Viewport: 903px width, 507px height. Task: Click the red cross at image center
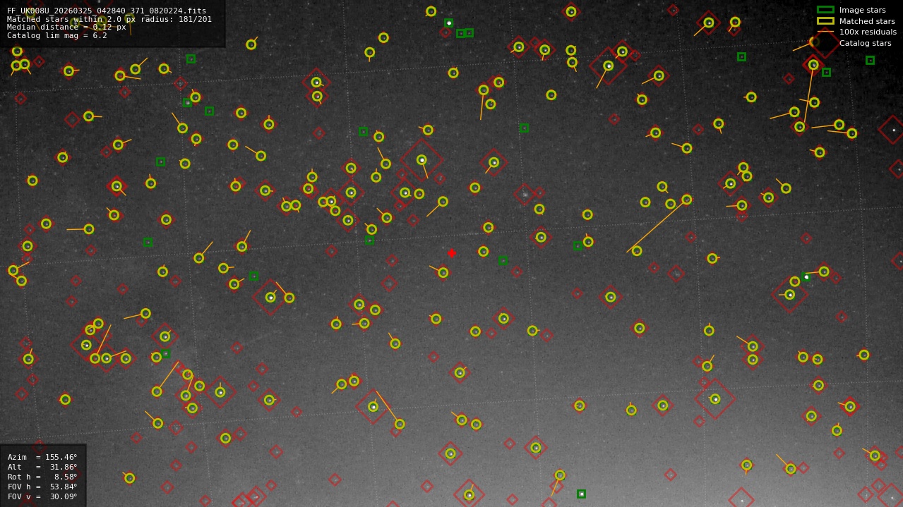[452, 253]
